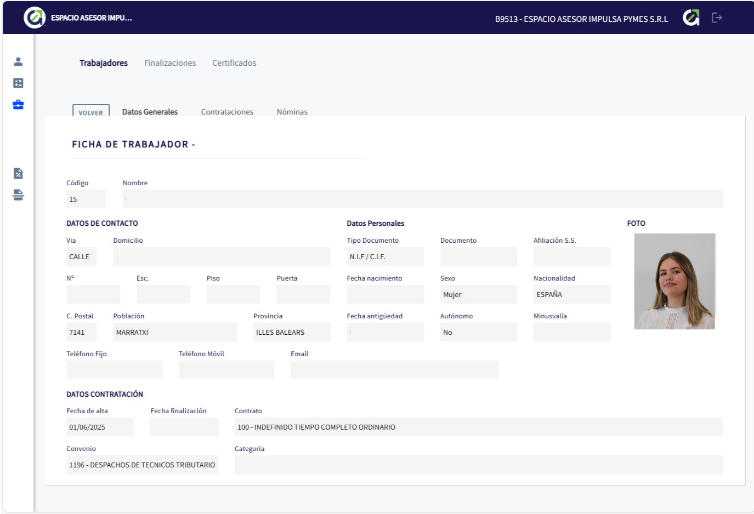Click the logout arrow icon

coord(717,18)
